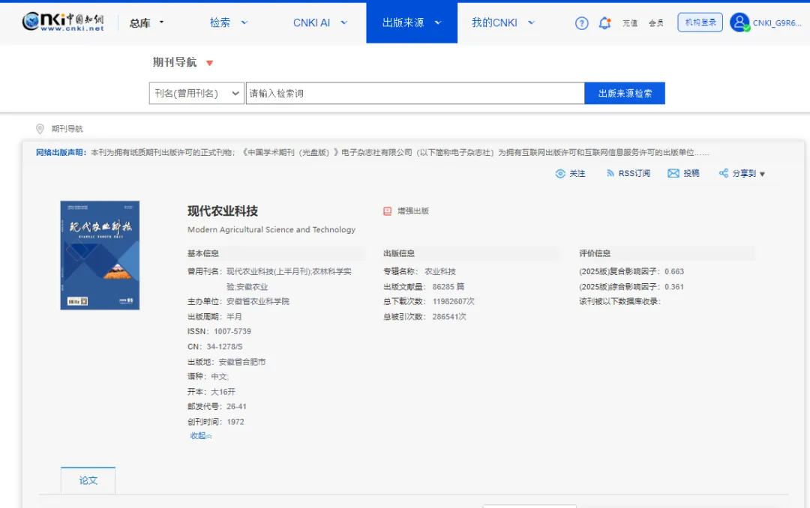Screen dimensions: 810x508
Task: Click the 复合影响因子 0.663 value
Action: point(674,271)
